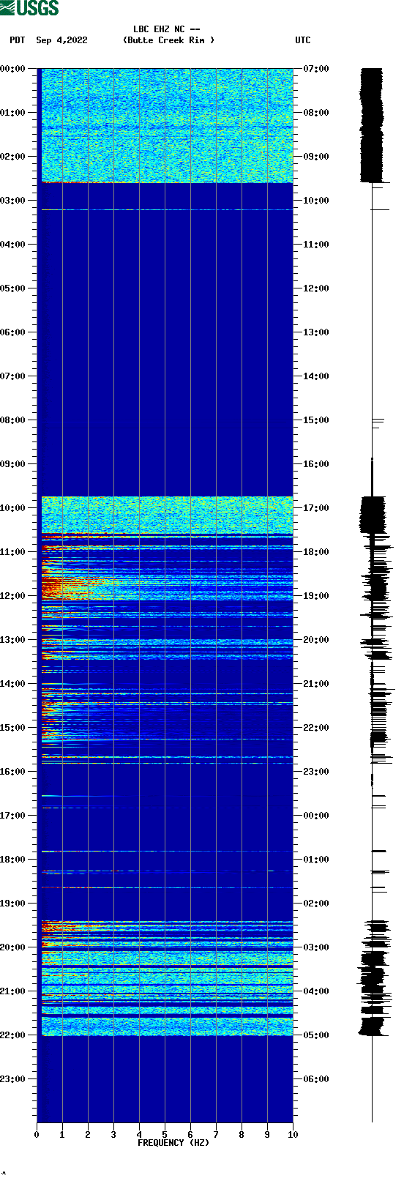Click the PDT timezone label

[17, 41]
